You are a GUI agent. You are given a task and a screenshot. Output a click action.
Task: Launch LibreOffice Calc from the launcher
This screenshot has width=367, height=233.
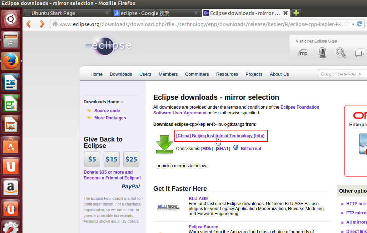(11, 103)
